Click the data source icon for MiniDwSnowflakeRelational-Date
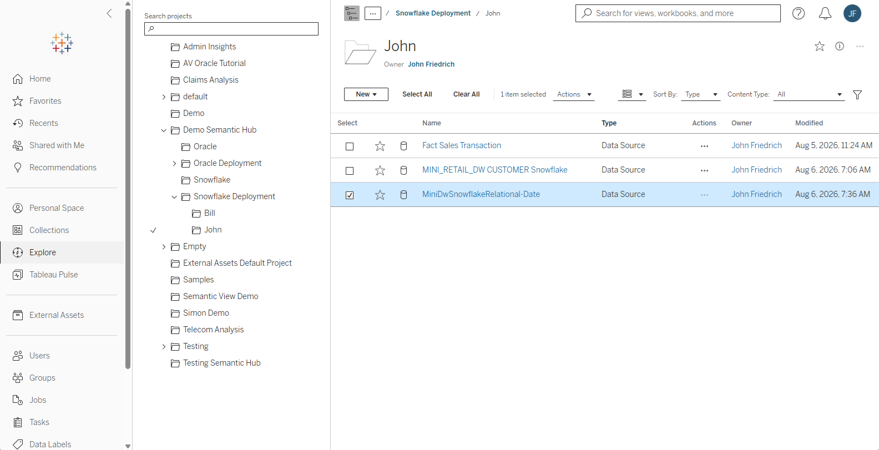Screen dimensions: 879x450 [x=404, y=195]
